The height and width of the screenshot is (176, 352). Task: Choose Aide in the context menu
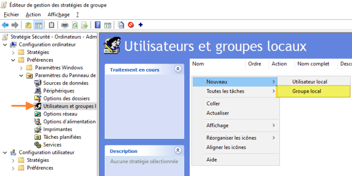pyautogui.click(x=235, y=160)
